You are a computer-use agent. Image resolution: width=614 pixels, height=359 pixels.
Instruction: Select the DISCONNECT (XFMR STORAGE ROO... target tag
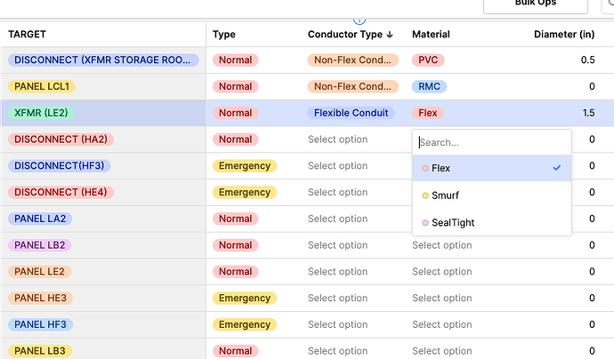point(103,60)
